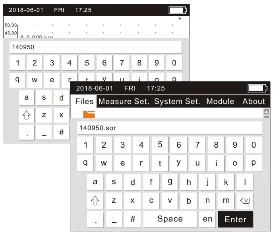Tap letter i on front keyboard

pyautogui.click(x=216, y=163)
